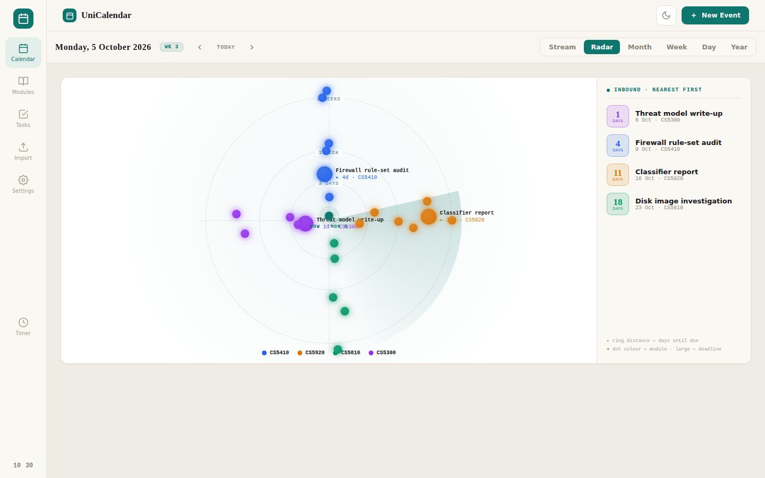Switch to the Year view
Viewport: 765px width, 478px height.
coord(739,47)
